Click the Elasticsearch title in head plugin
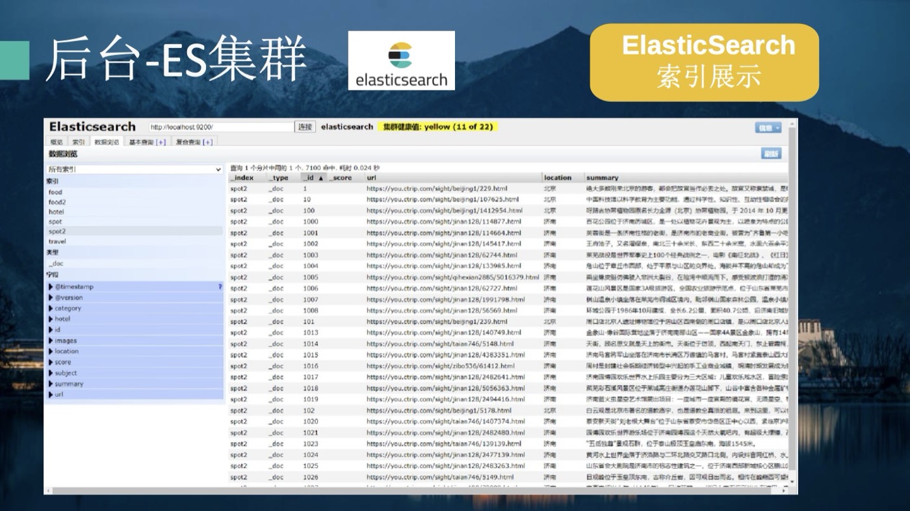 tap(92, 127)
